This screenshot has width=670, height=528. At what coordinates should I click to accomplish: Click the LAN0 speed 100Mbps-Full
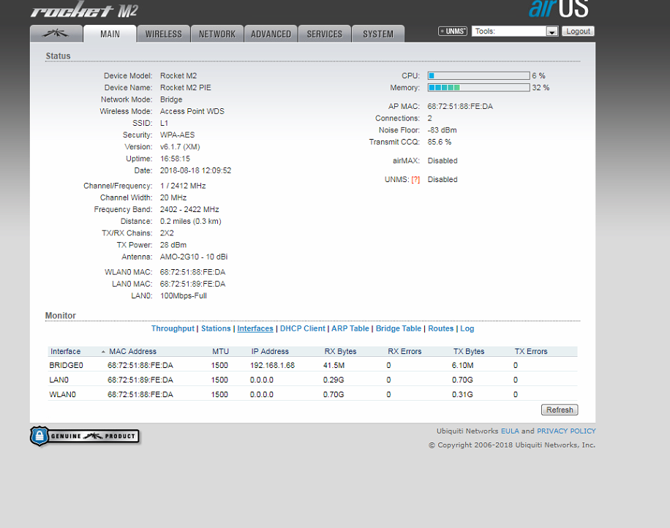pos(184,296)
